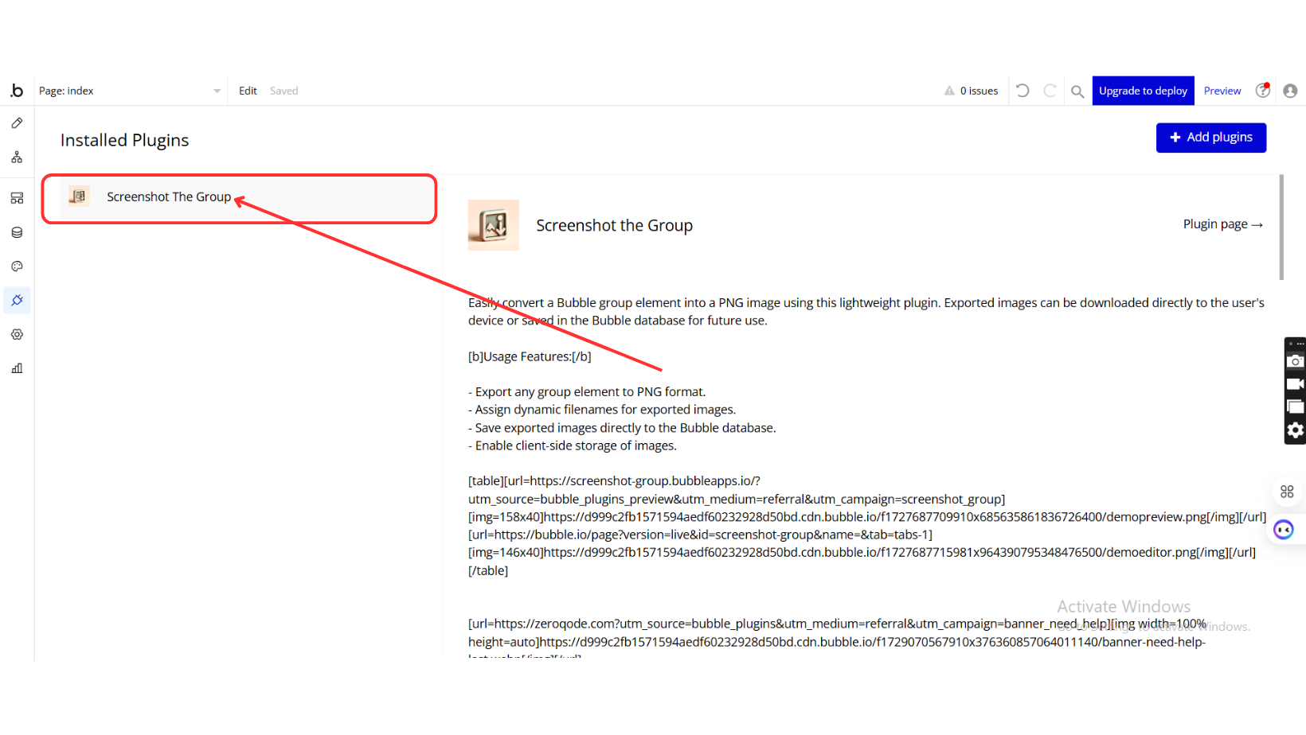The image size is (1306, 735).
Task: Click the Enable client-side storage line
Action: tap(573, 445)
